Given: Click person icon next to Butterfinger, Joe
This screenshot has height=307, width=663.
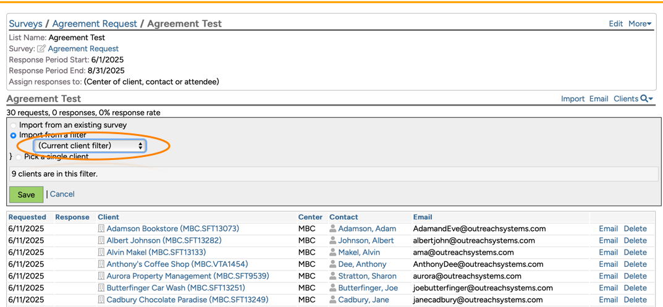Looking at the screenshot, I should (x=332, y=288).
